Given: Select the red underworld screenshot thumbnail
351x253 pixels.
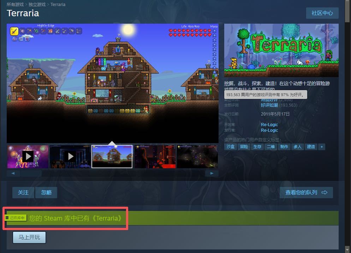Looking at the screenshot, I should point(155,156).
